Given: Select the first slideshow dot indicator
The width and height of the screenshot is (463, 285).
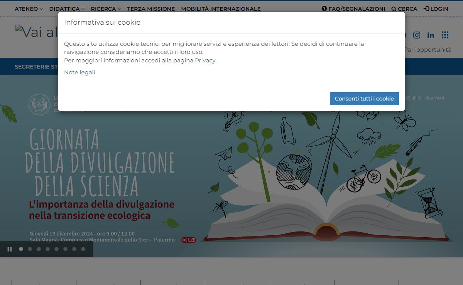Looking at the screenshot, I should [21, 249].
